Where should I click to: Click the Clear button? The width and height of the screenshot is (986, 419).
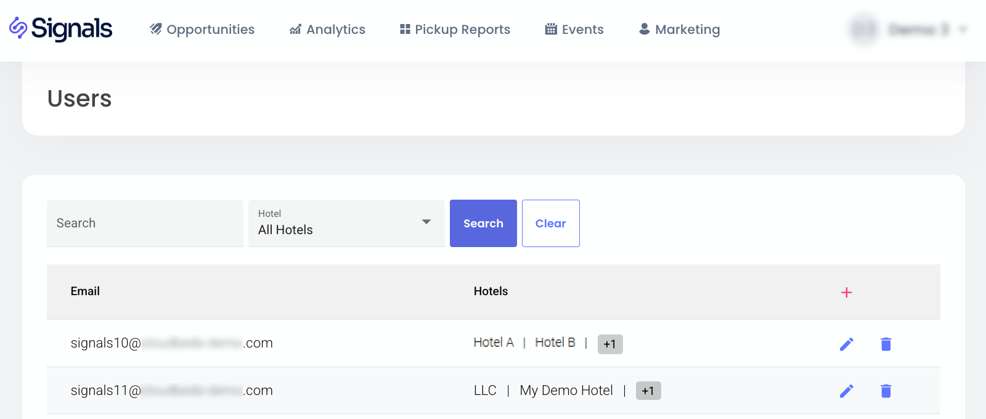(550, 223)
